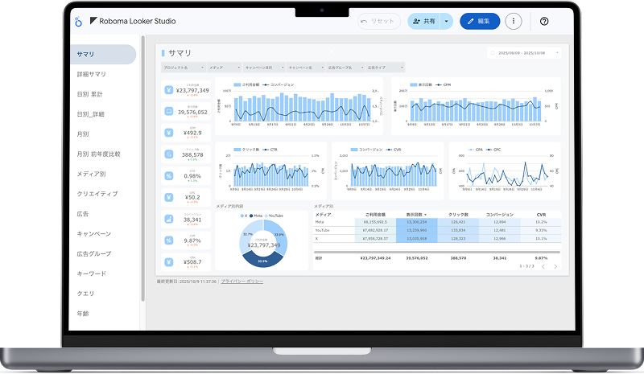
Task: Click the percent icon beside 0.98% CTR
Action: tap(170, 175)
